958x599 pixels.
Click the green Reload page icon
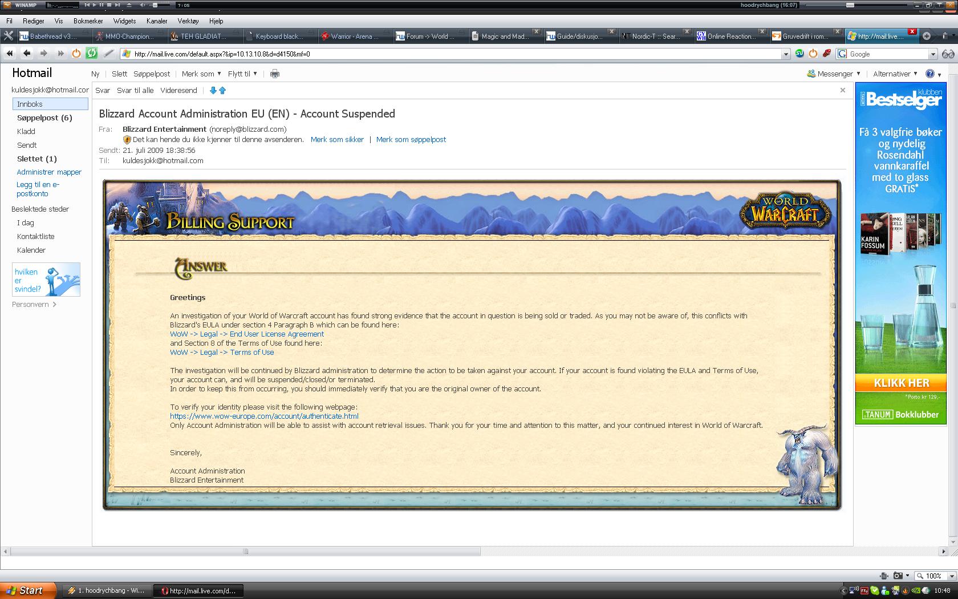(x=91, y=54)
